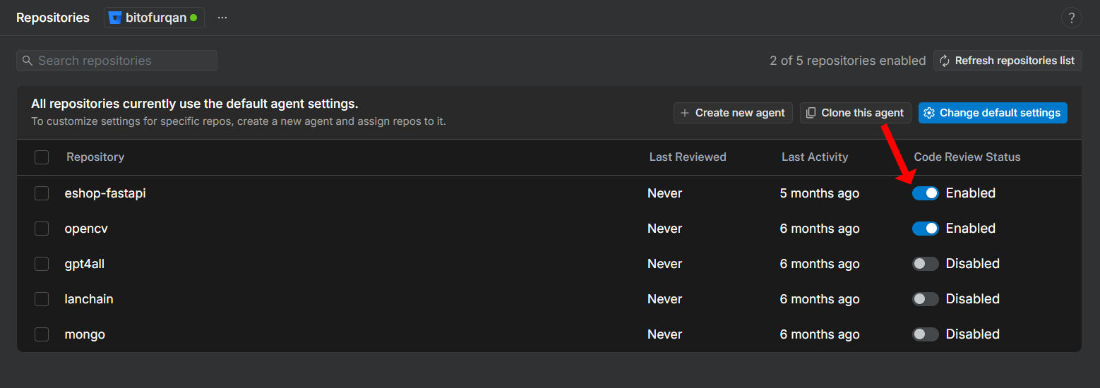The height and width of the screenshot is (388, 1100).
Task: Enable code review for gpt4all
Action: (x=925, y=264)
